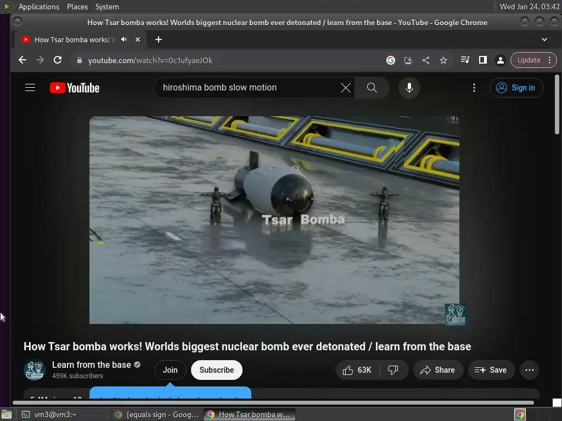Screen dimensions: 562x421
Task: Dislike the video
Action: pos(393,370)
